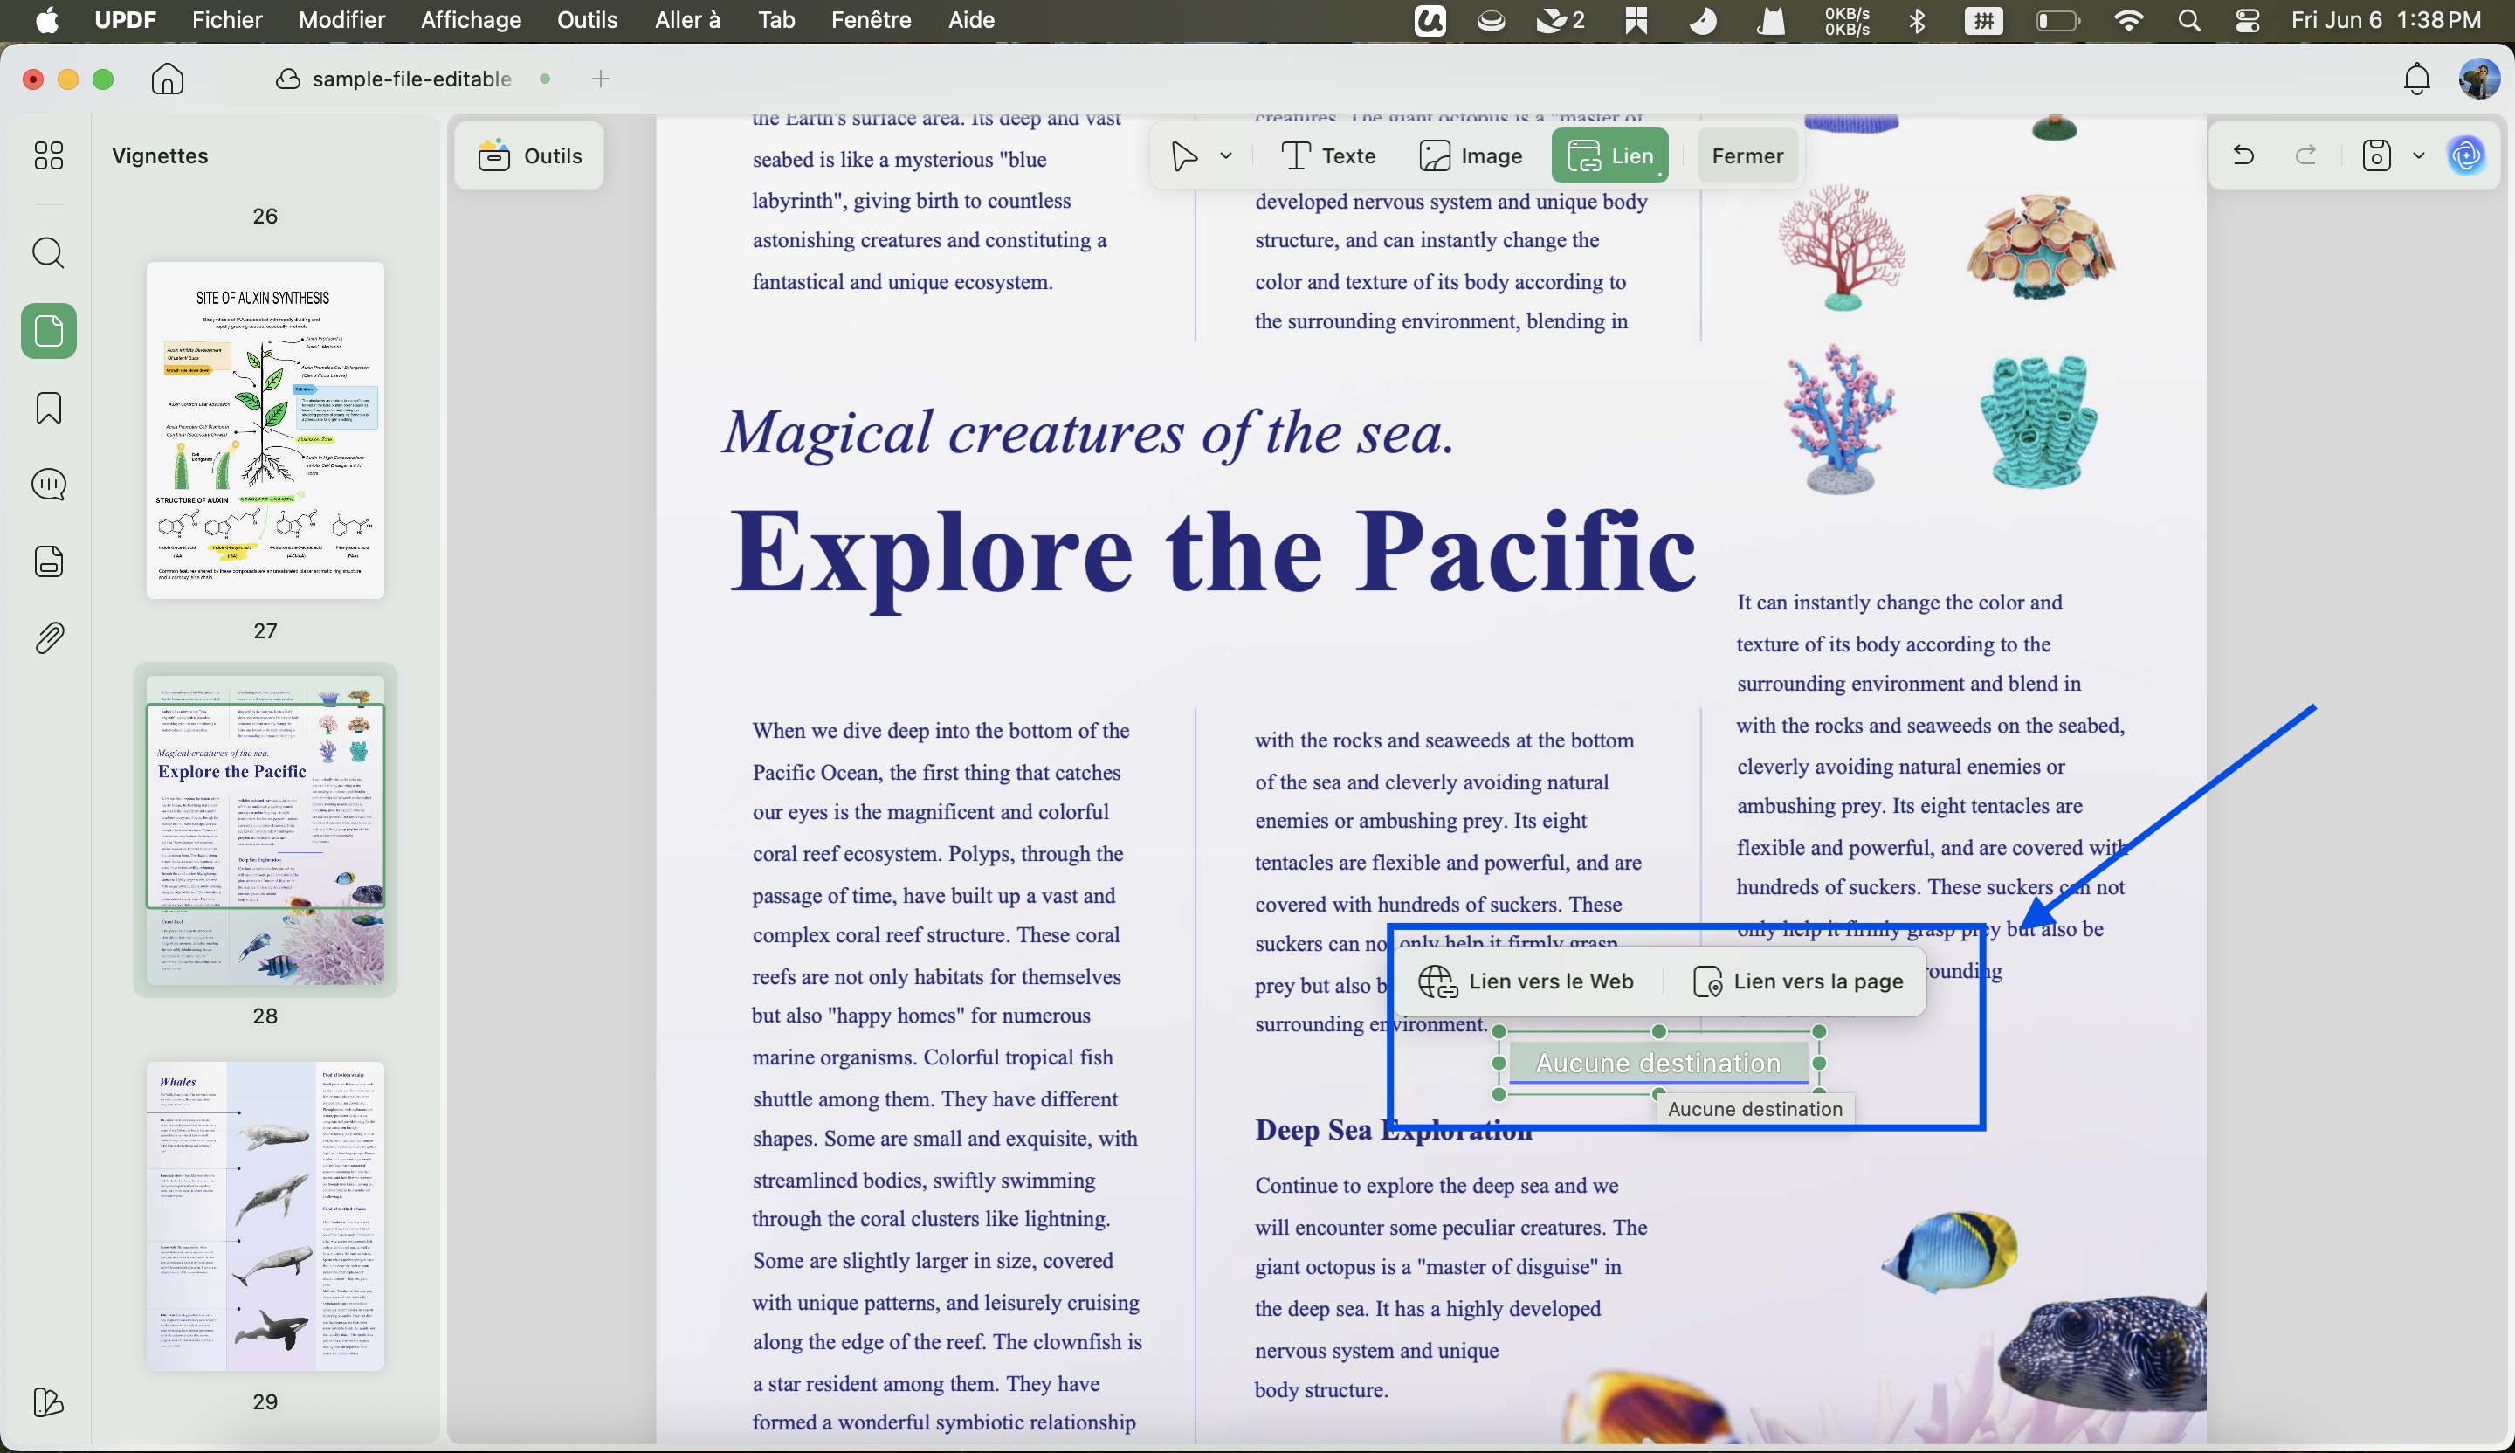Screen dimensions: 2515x1453
Task: Click the Bluetooth status icon
Action: point(1917,20)
